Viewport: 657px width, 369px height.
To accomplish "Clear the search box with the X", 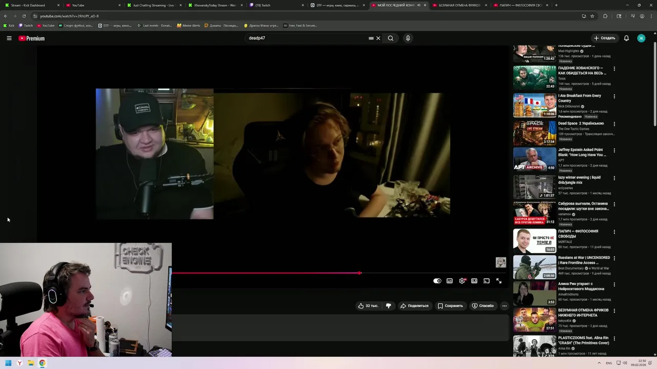I will tap(378, 38).
